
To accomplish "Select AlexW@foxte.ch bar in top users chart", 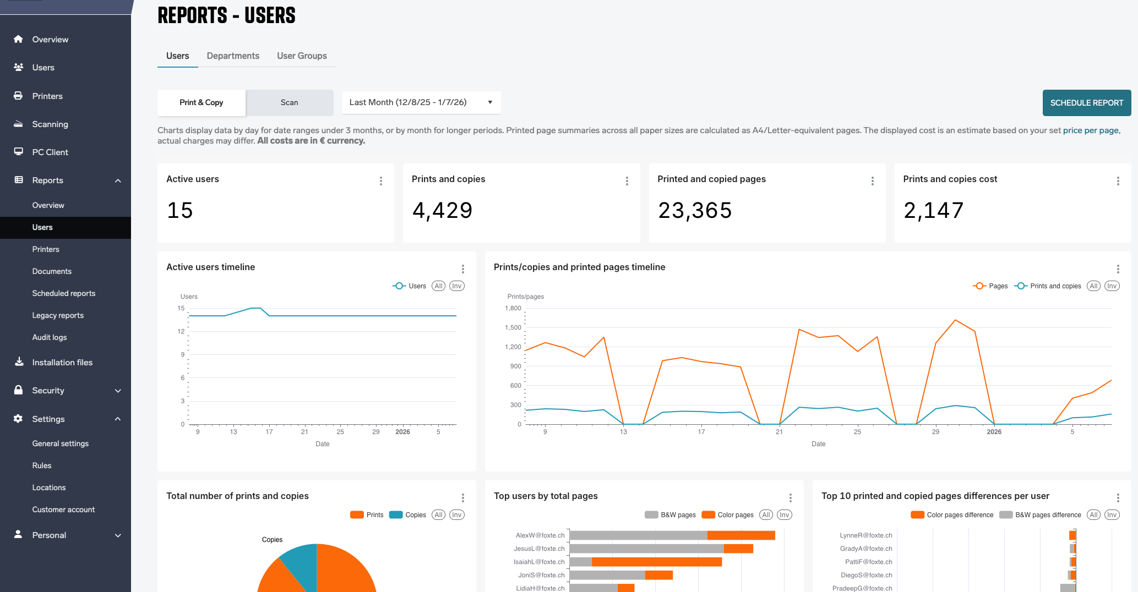I will tap(672, 535).
